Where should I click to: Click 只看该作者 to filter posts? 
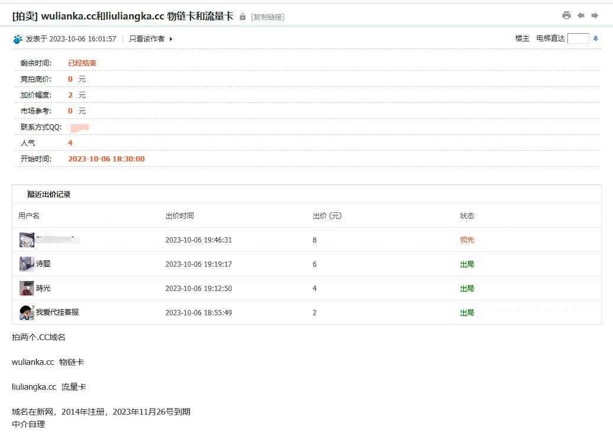coord(147,39)
